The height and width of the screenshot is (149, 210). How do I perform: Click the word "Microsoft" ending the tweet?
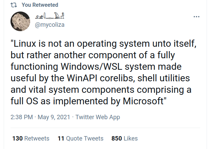pos(143,101)
